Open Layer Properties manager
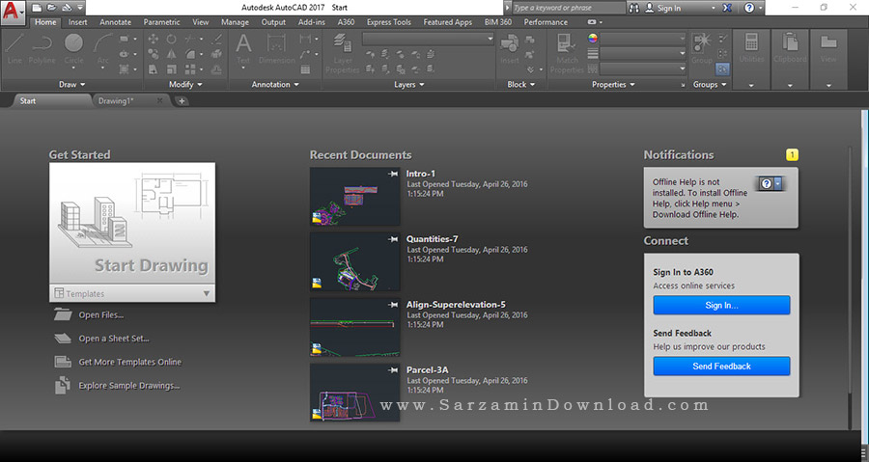869x462 pixels. (x=343, y=53)
